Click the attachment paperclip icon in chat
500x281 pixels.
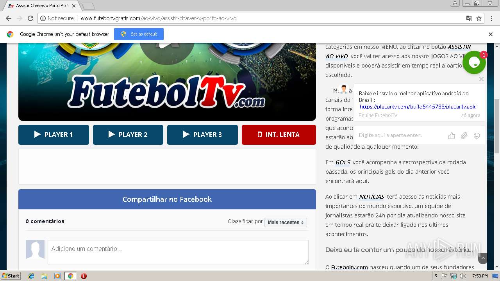[x=464, y=135]
